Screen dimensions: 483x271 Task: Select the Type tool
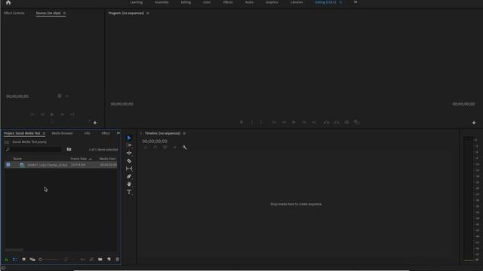coord(129,192)
